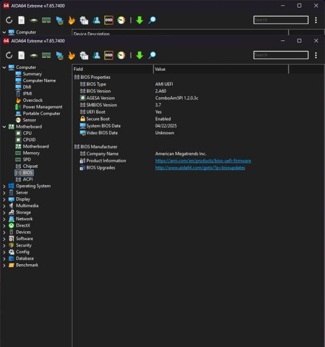This screenshot has width=325, height=347.
Task: Select Computer Name tree item
Action: tap(39, 80)
